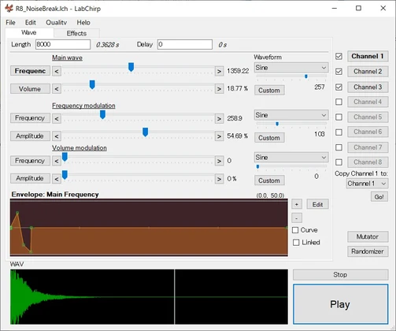Open the Randomizer
The image size is (396, 331).
(368, 251)
